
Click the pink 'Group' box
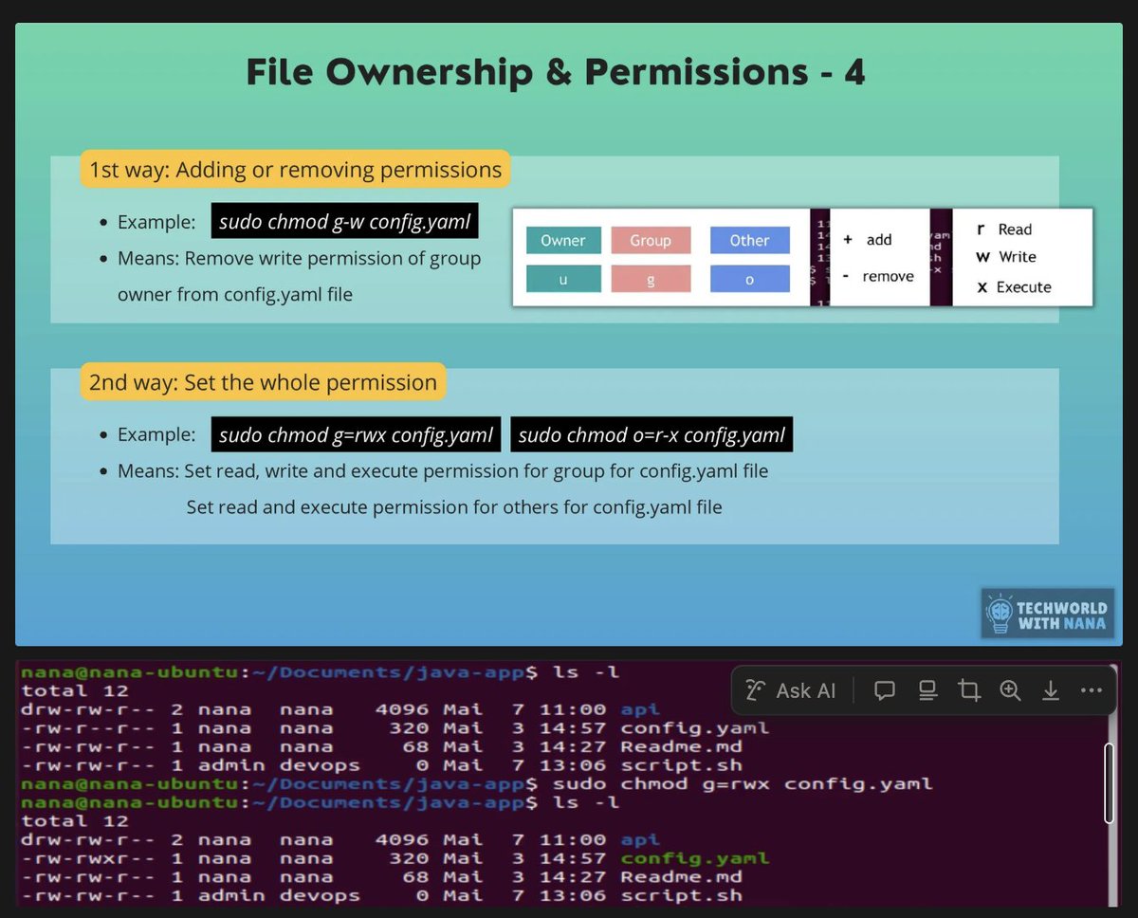(x=651, y=241)
